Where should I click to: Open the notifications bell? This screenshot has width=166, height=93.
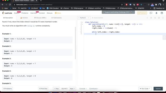tap(156, 13)
